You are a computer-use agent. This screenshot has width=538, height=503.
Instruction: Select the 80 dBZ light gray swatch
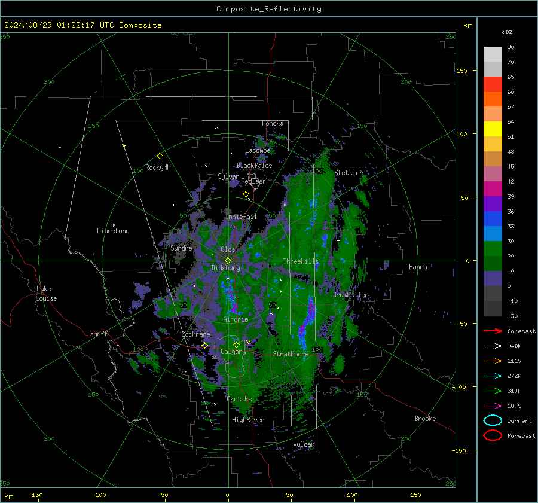click(493, 54)
